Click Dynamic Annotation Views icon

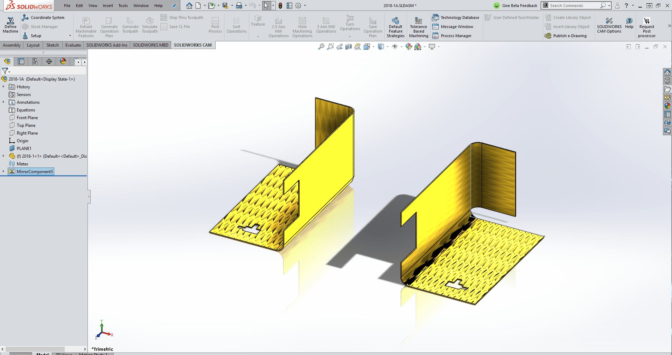point(357,47)
